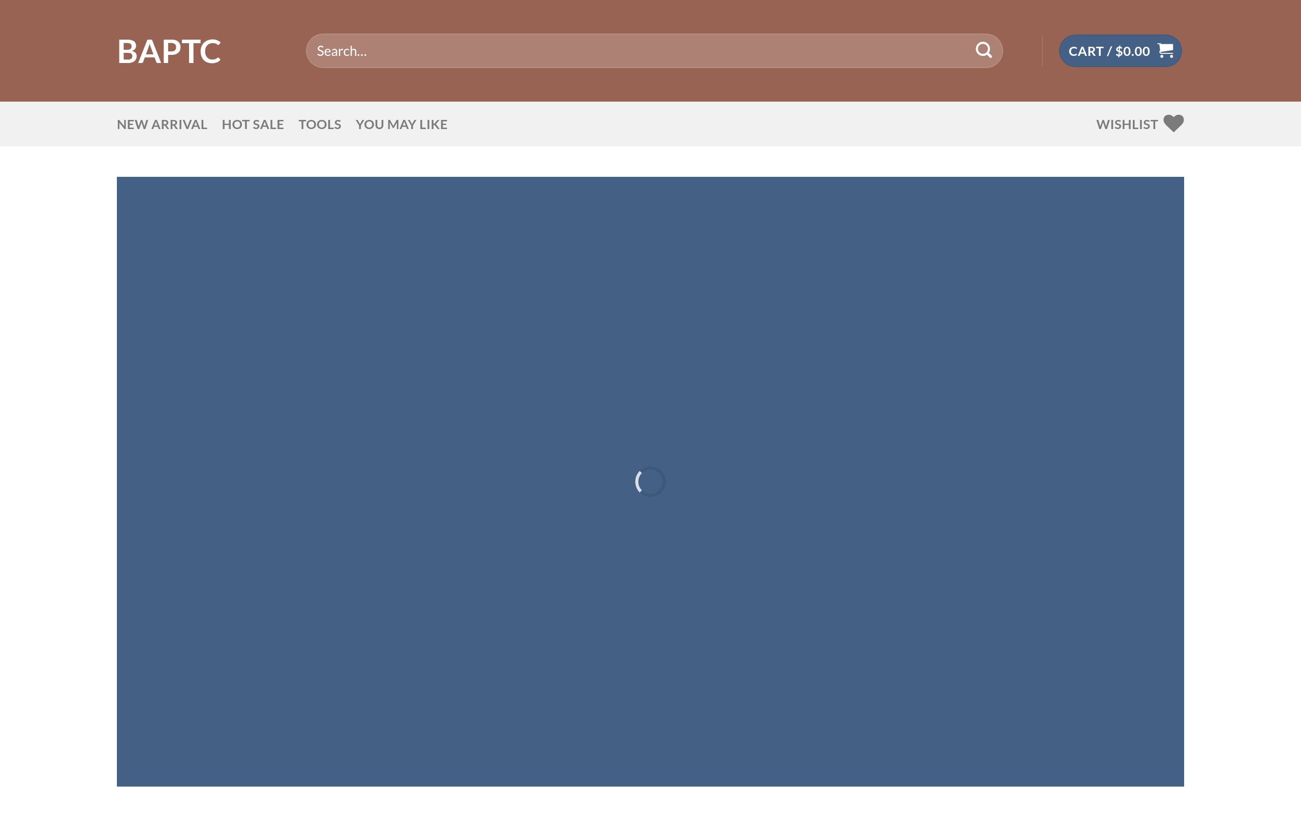Click the $0.00 cart total amount
Screen dimensions: 1301x813
point(1132,51)
